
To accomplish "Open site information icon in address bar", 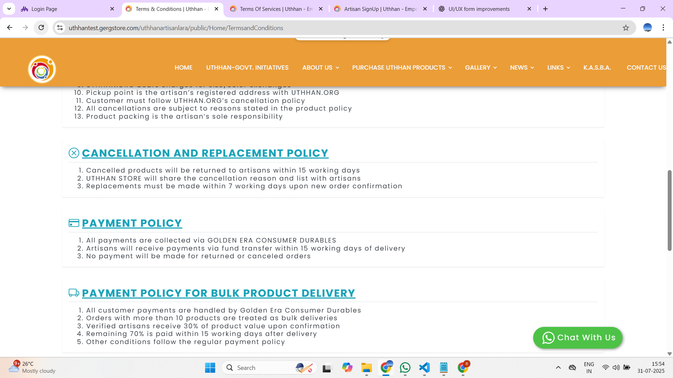I will click(60, 28).
